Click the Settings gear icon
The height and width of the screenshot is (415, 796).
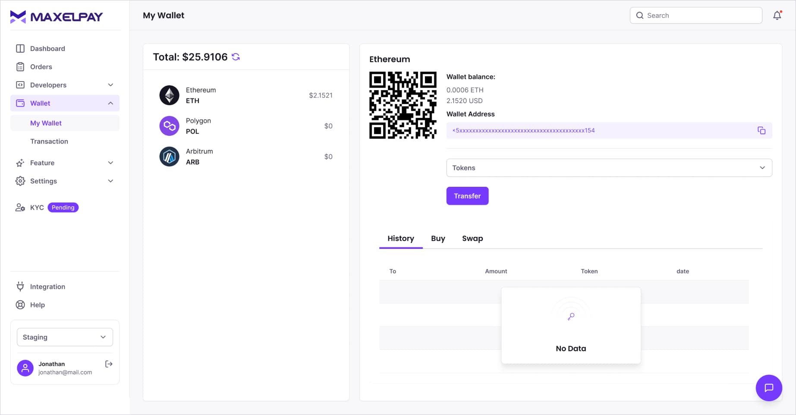pyautogui.click(x=20, y=181)
